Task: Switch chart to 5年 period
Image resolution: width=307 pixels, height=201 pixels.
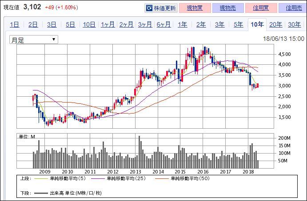Action: point(238,25)
